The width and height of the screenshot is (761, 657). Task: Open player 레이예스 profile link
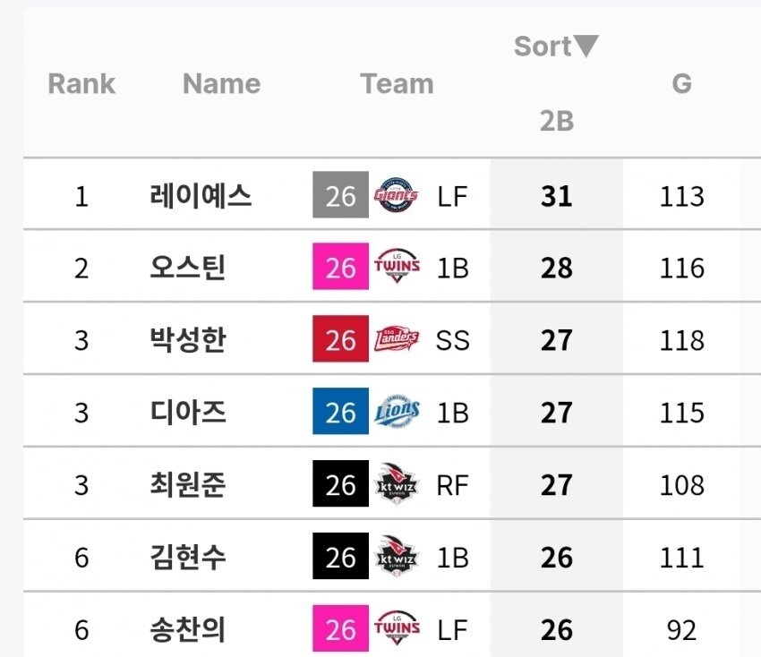click(x=201, y=195)
